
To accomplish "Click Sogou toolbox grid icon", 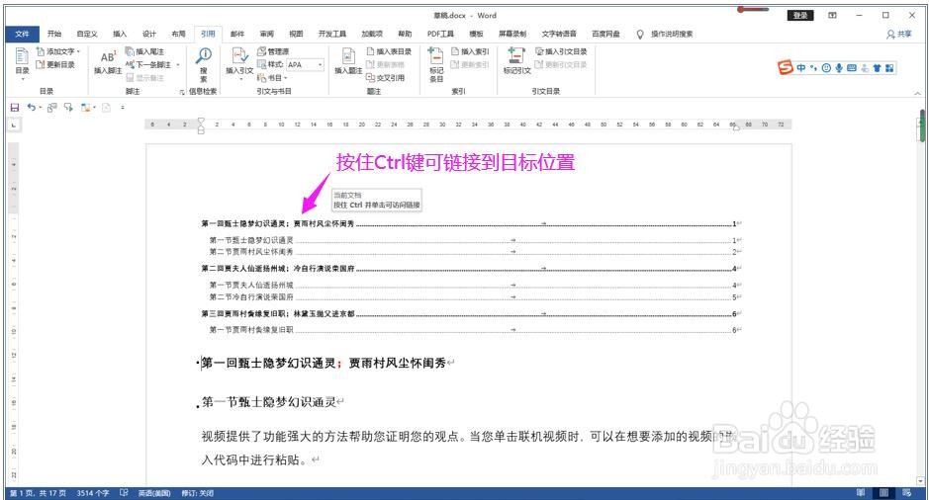I will (x=889, y=68).
